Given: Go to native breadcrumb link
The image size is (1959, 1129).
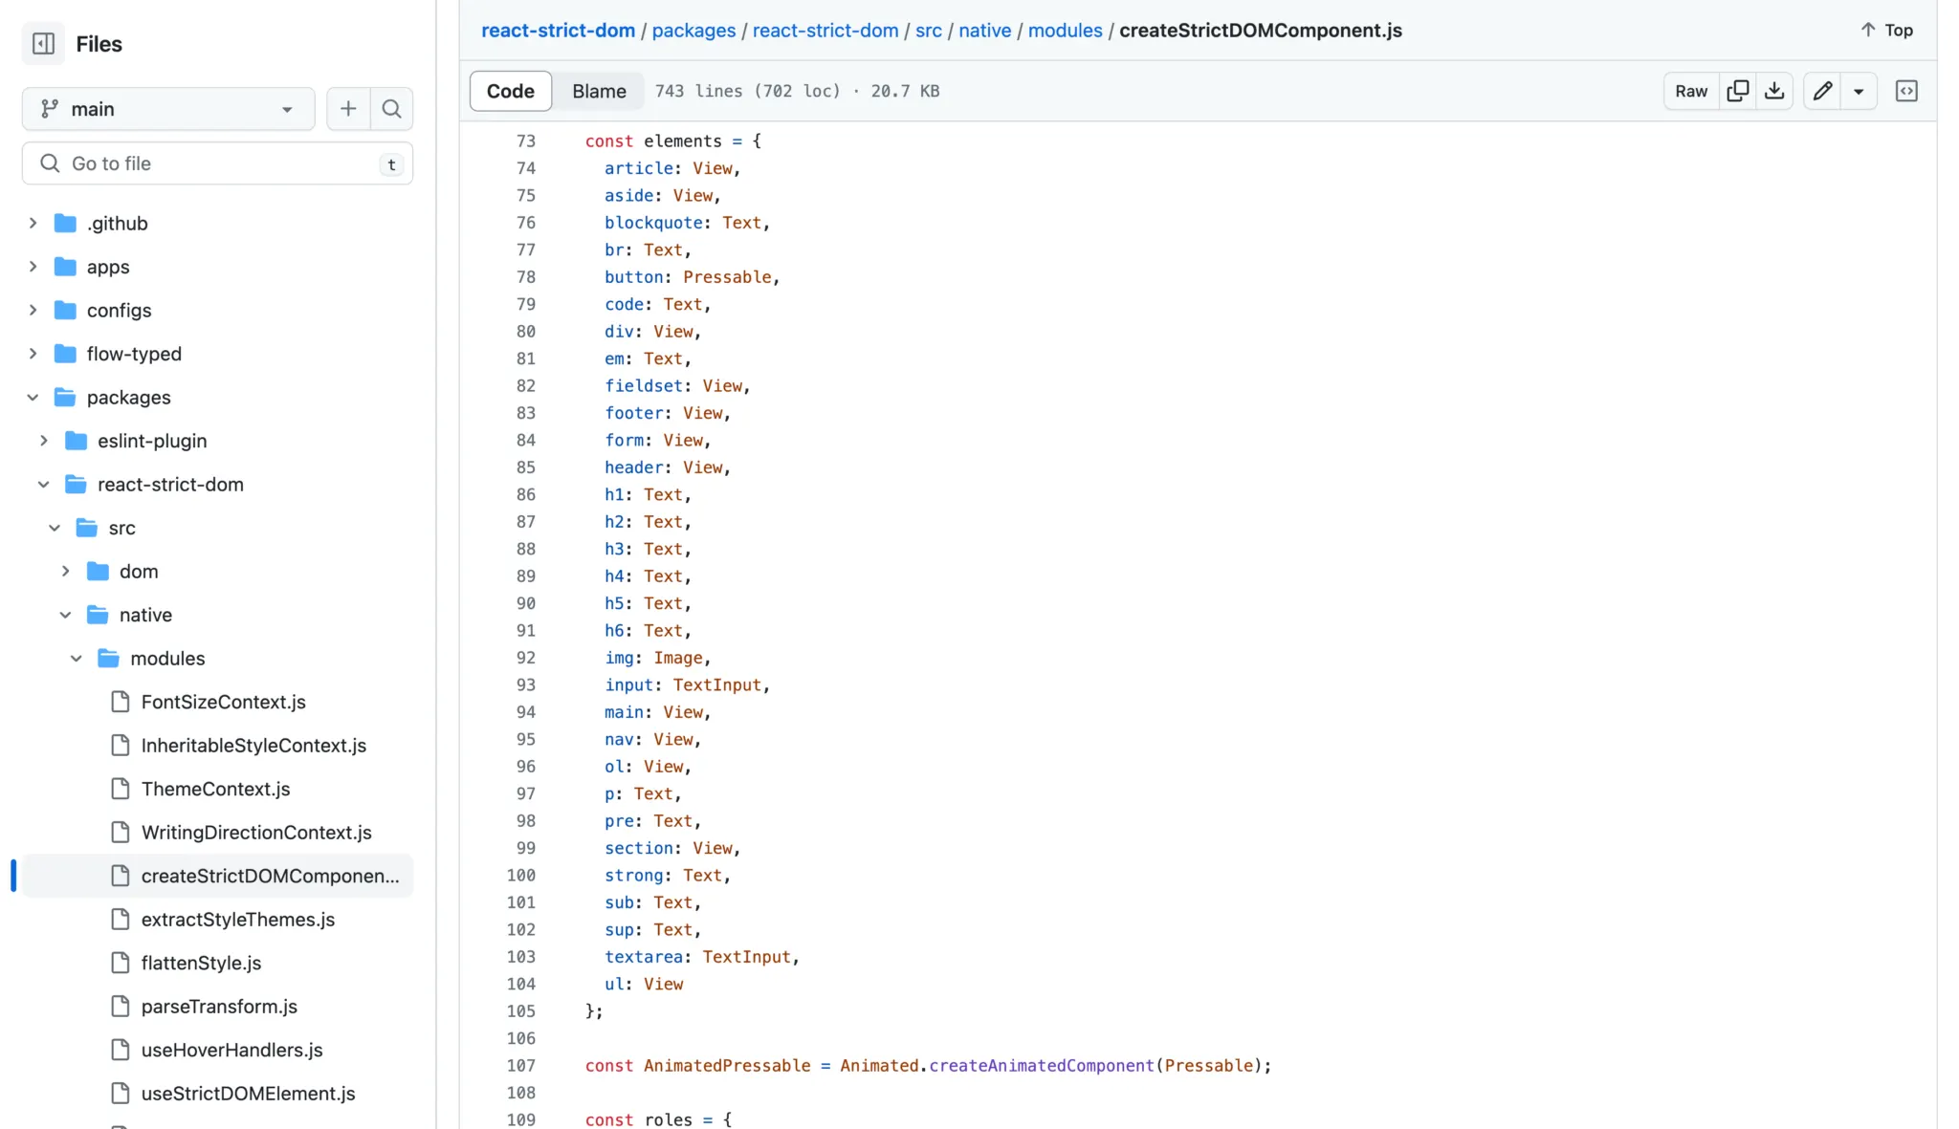Looking at the screenshot, I should click(x=984, y=31).
